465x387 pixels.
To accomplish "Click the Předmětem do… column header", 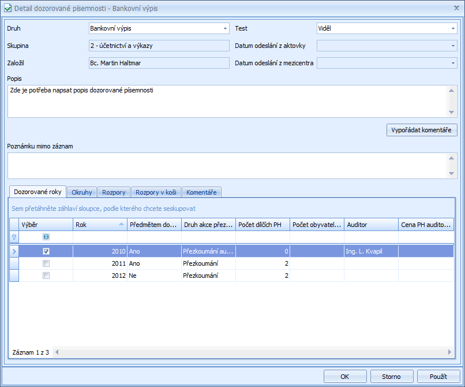I will tap(154, 225).
